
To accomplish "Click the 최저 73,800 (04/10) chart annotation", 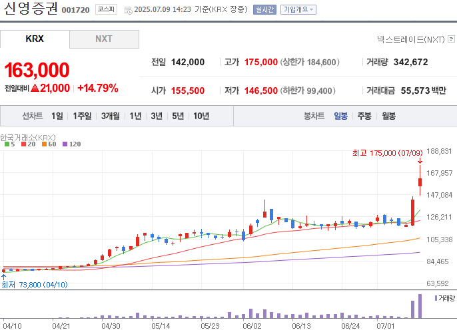I will coord(35,285).
